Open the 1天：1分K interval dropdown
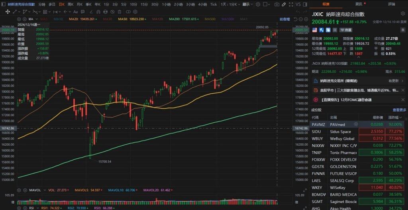This screenshot has width=408, height=210. 230,4
